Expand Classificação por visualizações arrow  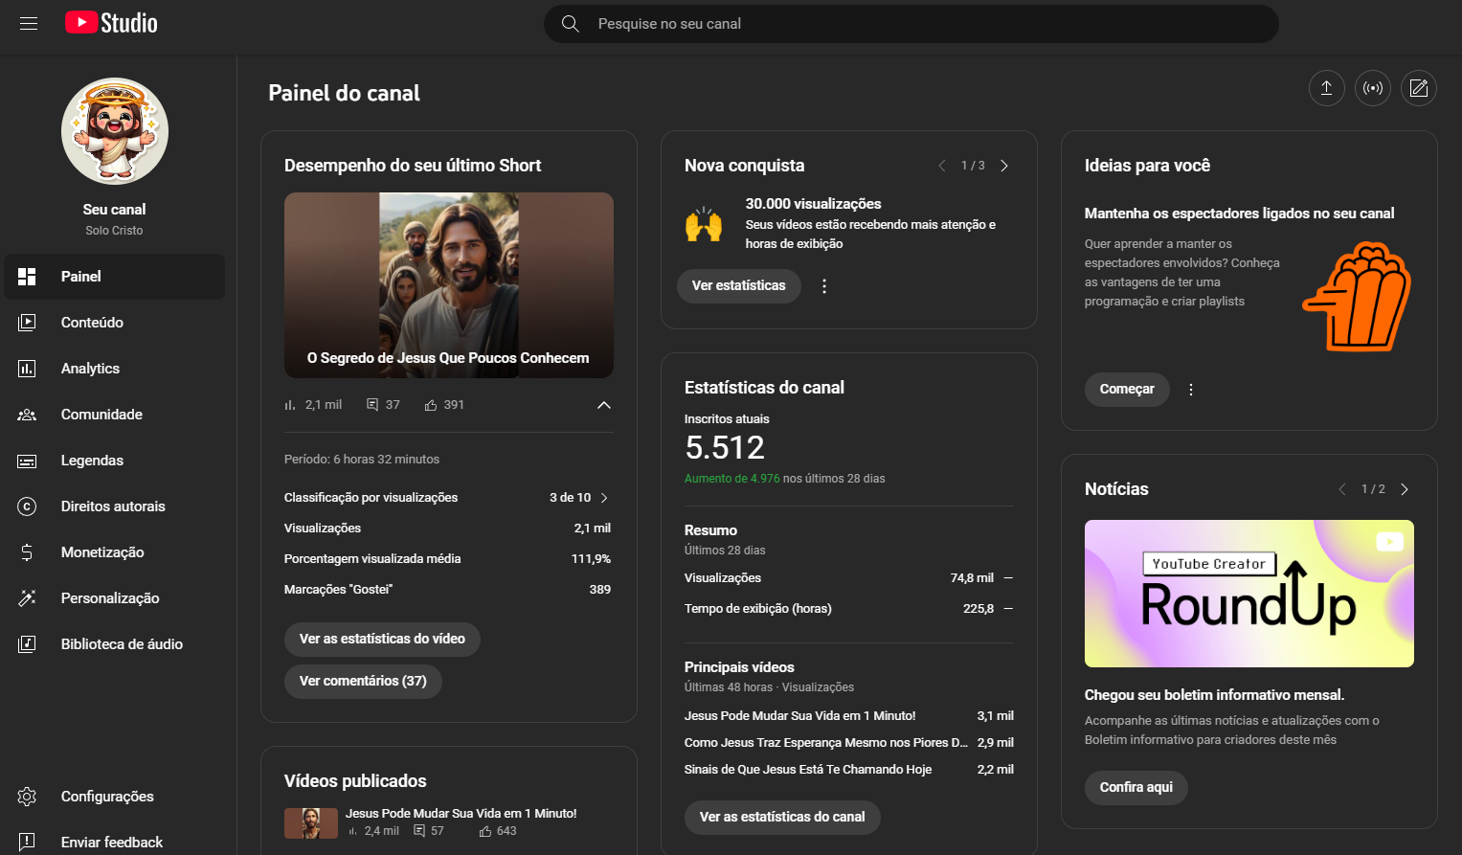[604, 498]
